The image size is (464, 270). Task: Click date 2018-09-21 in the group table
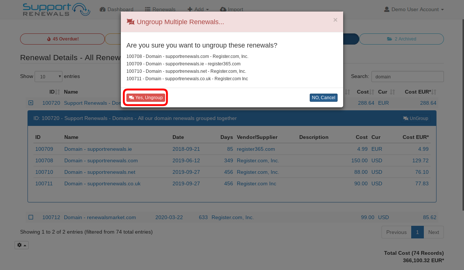186,149
